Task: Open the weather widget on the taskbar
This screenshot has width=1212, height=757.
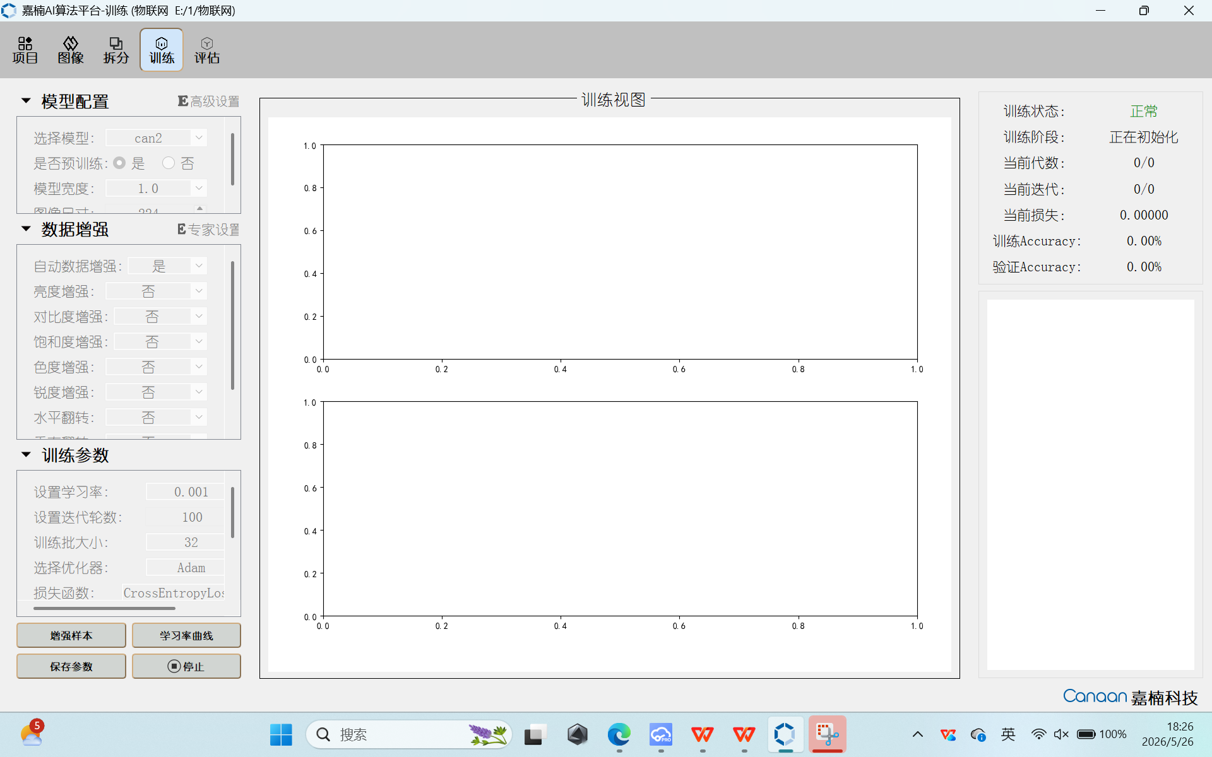Action: tap(32, 734)
